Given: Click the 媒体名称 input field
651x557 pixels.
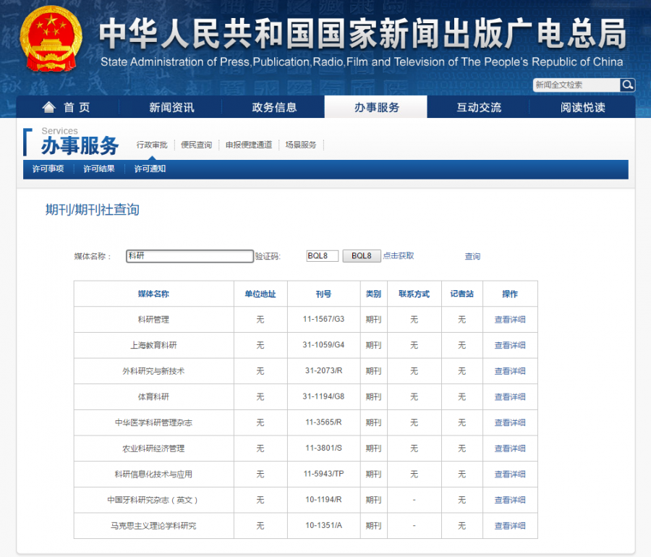Looking at the screenshot, I should tap(190, 255).
